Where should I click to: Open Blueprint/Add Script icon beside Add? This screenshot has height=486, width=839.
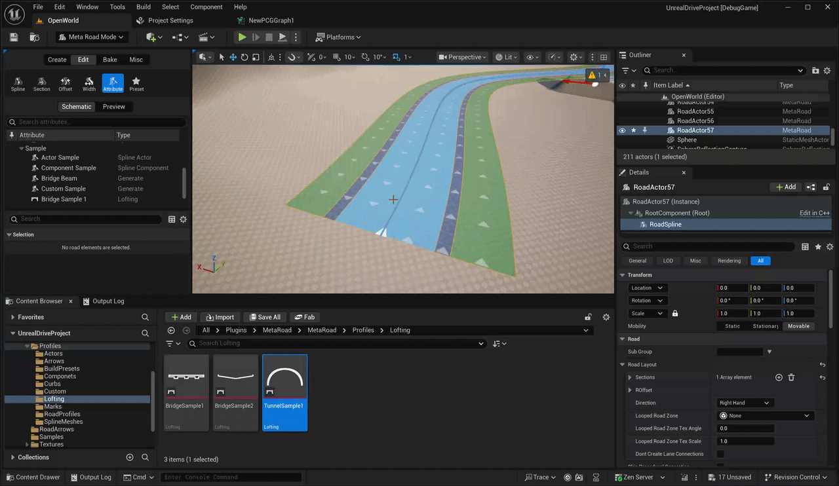[x=811, y=187]
